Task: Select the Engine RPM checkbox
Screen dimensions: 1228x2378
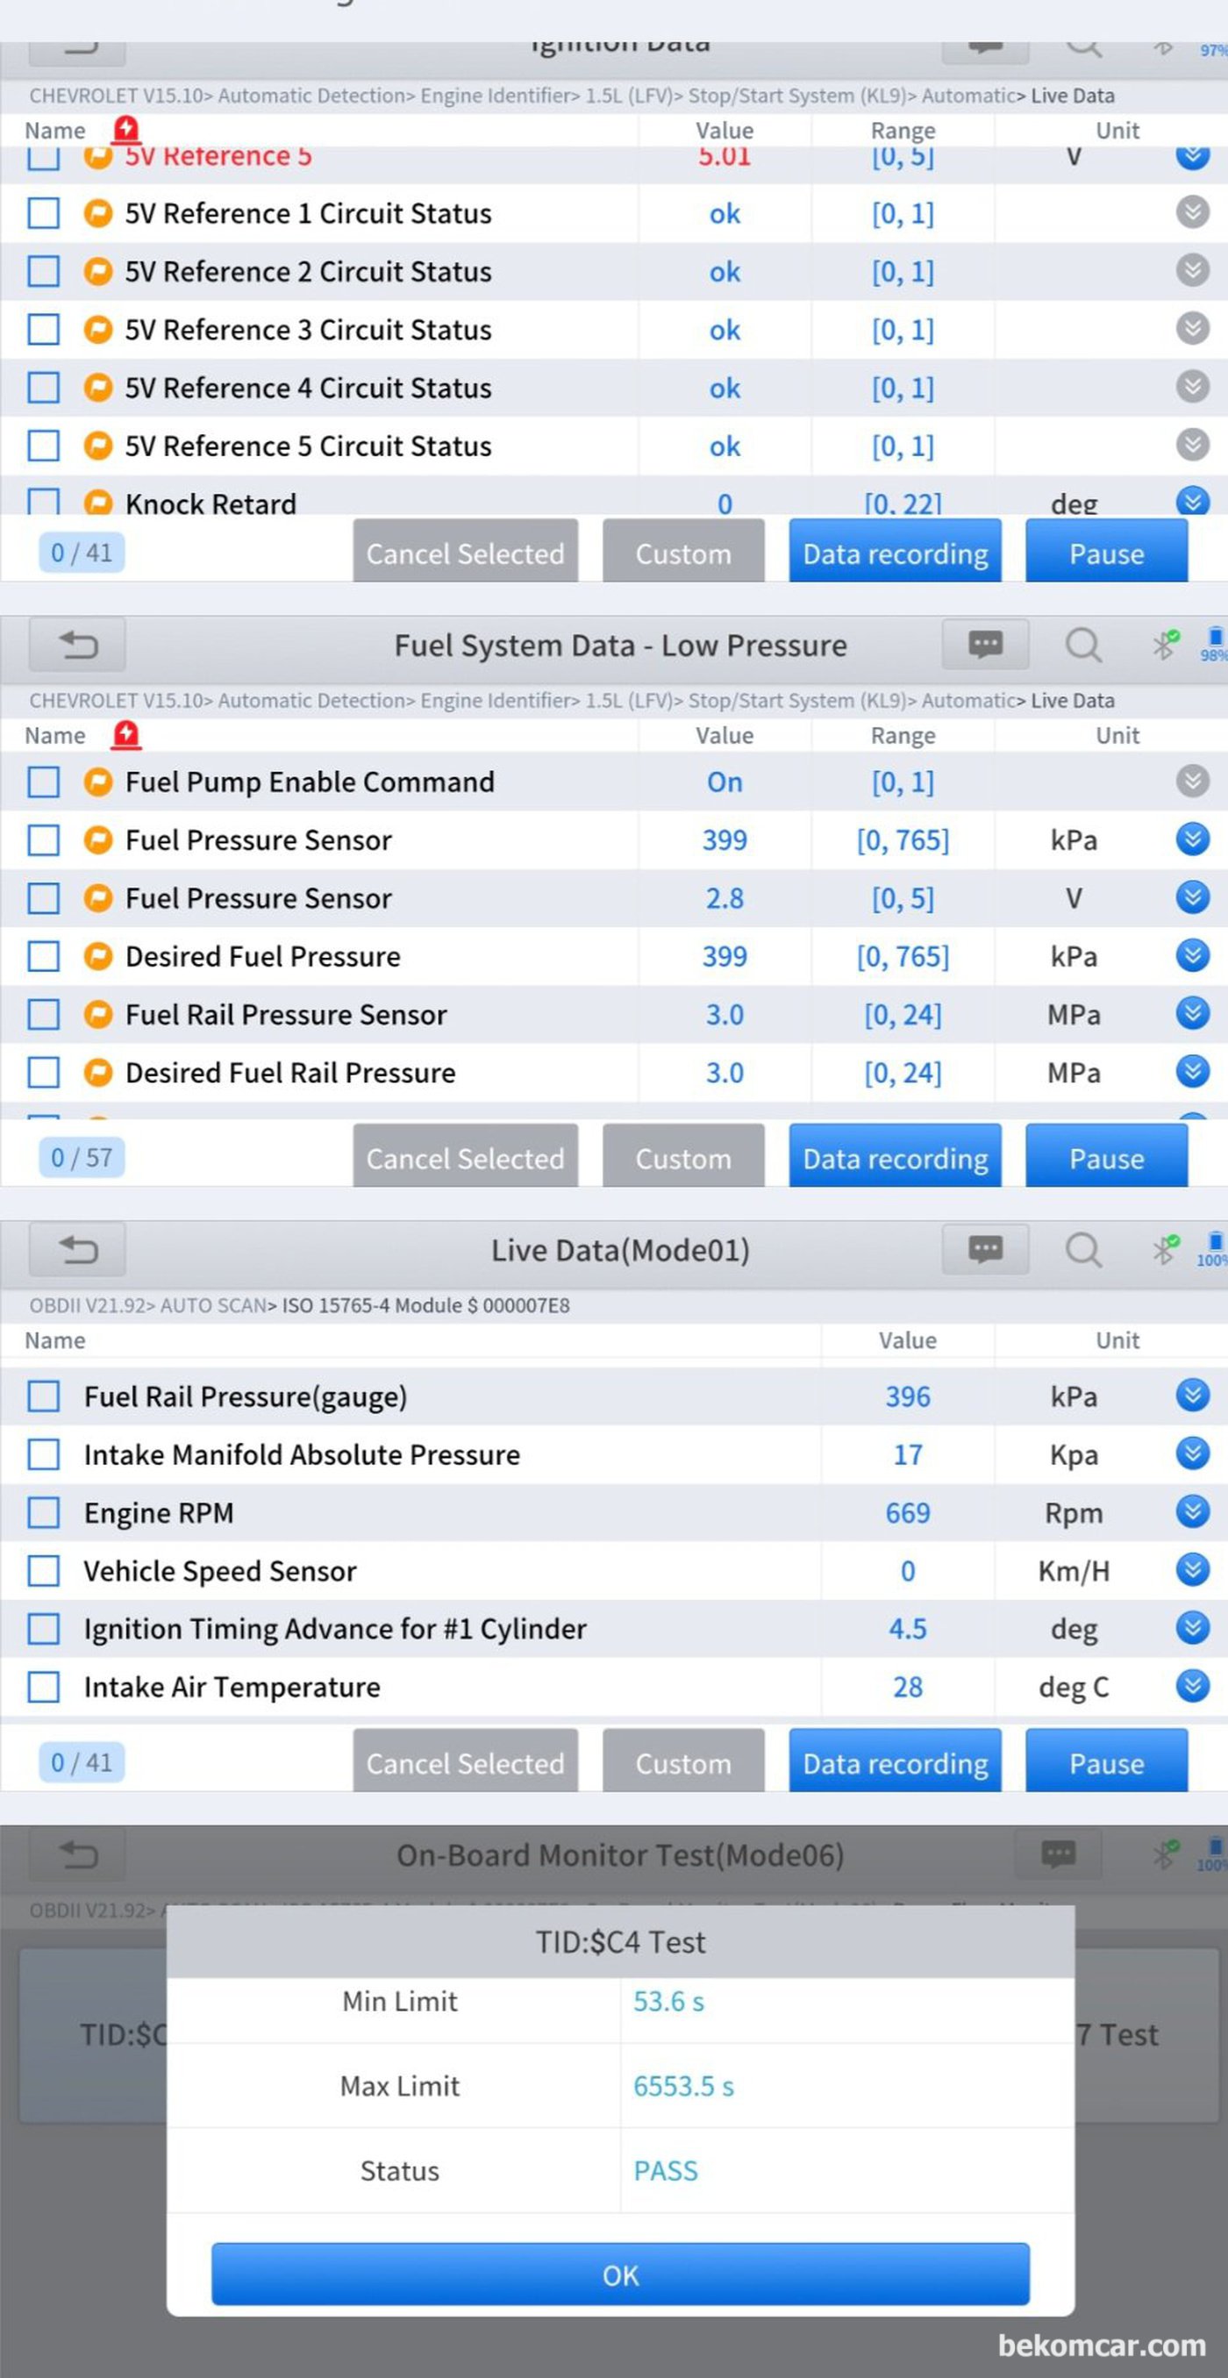Action: point(43,1512)
